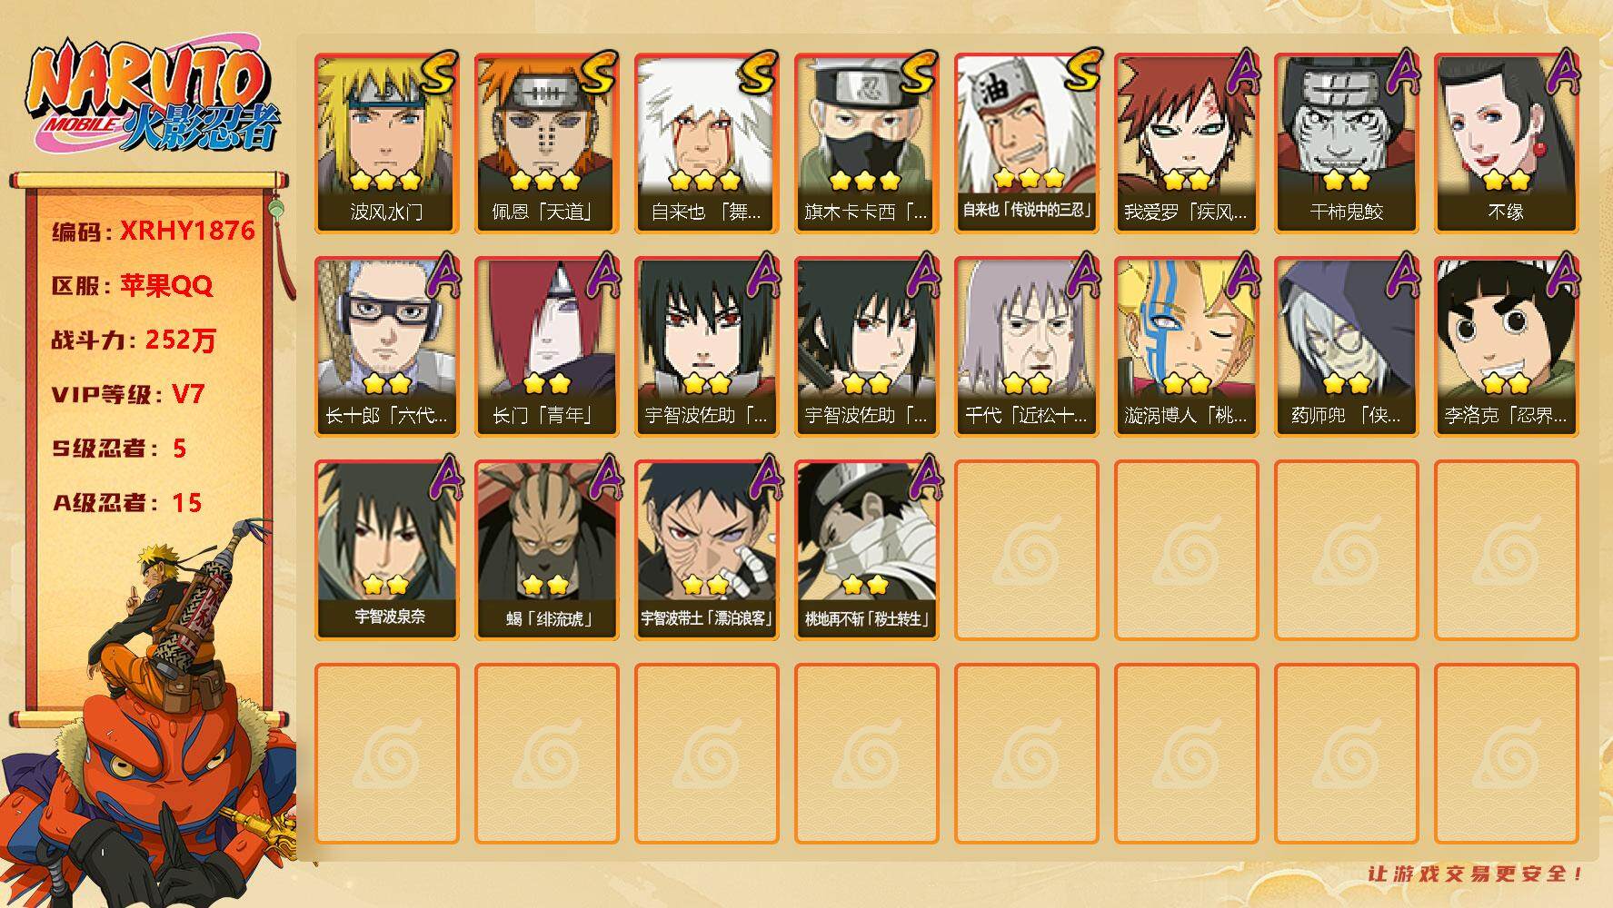Select the 桃地再不斩「秽土转生」 card
Viewport: 1613px width, 908px height.
[867, 550]
